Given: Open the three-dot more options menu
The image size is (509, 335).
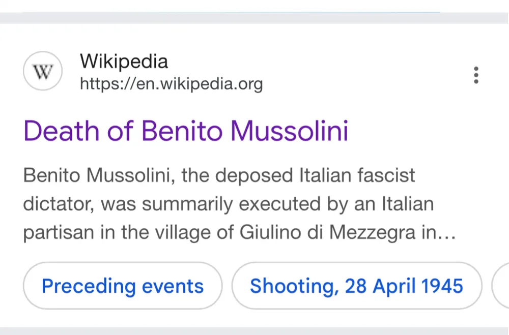Looking at the screenshot, I should [476, 75].
